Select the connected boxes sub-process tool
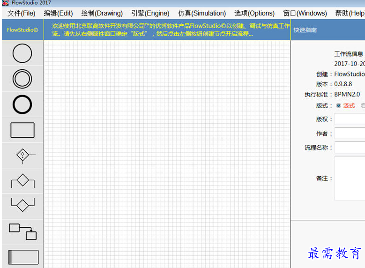365x268 pixels. [22, 232]
